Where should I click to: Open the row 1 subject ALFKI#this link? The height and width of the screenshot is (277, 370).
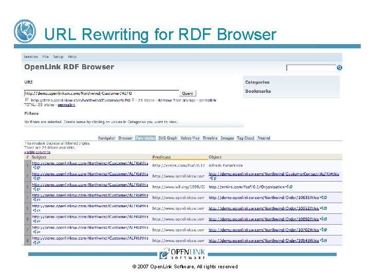[x=90, y=163]
